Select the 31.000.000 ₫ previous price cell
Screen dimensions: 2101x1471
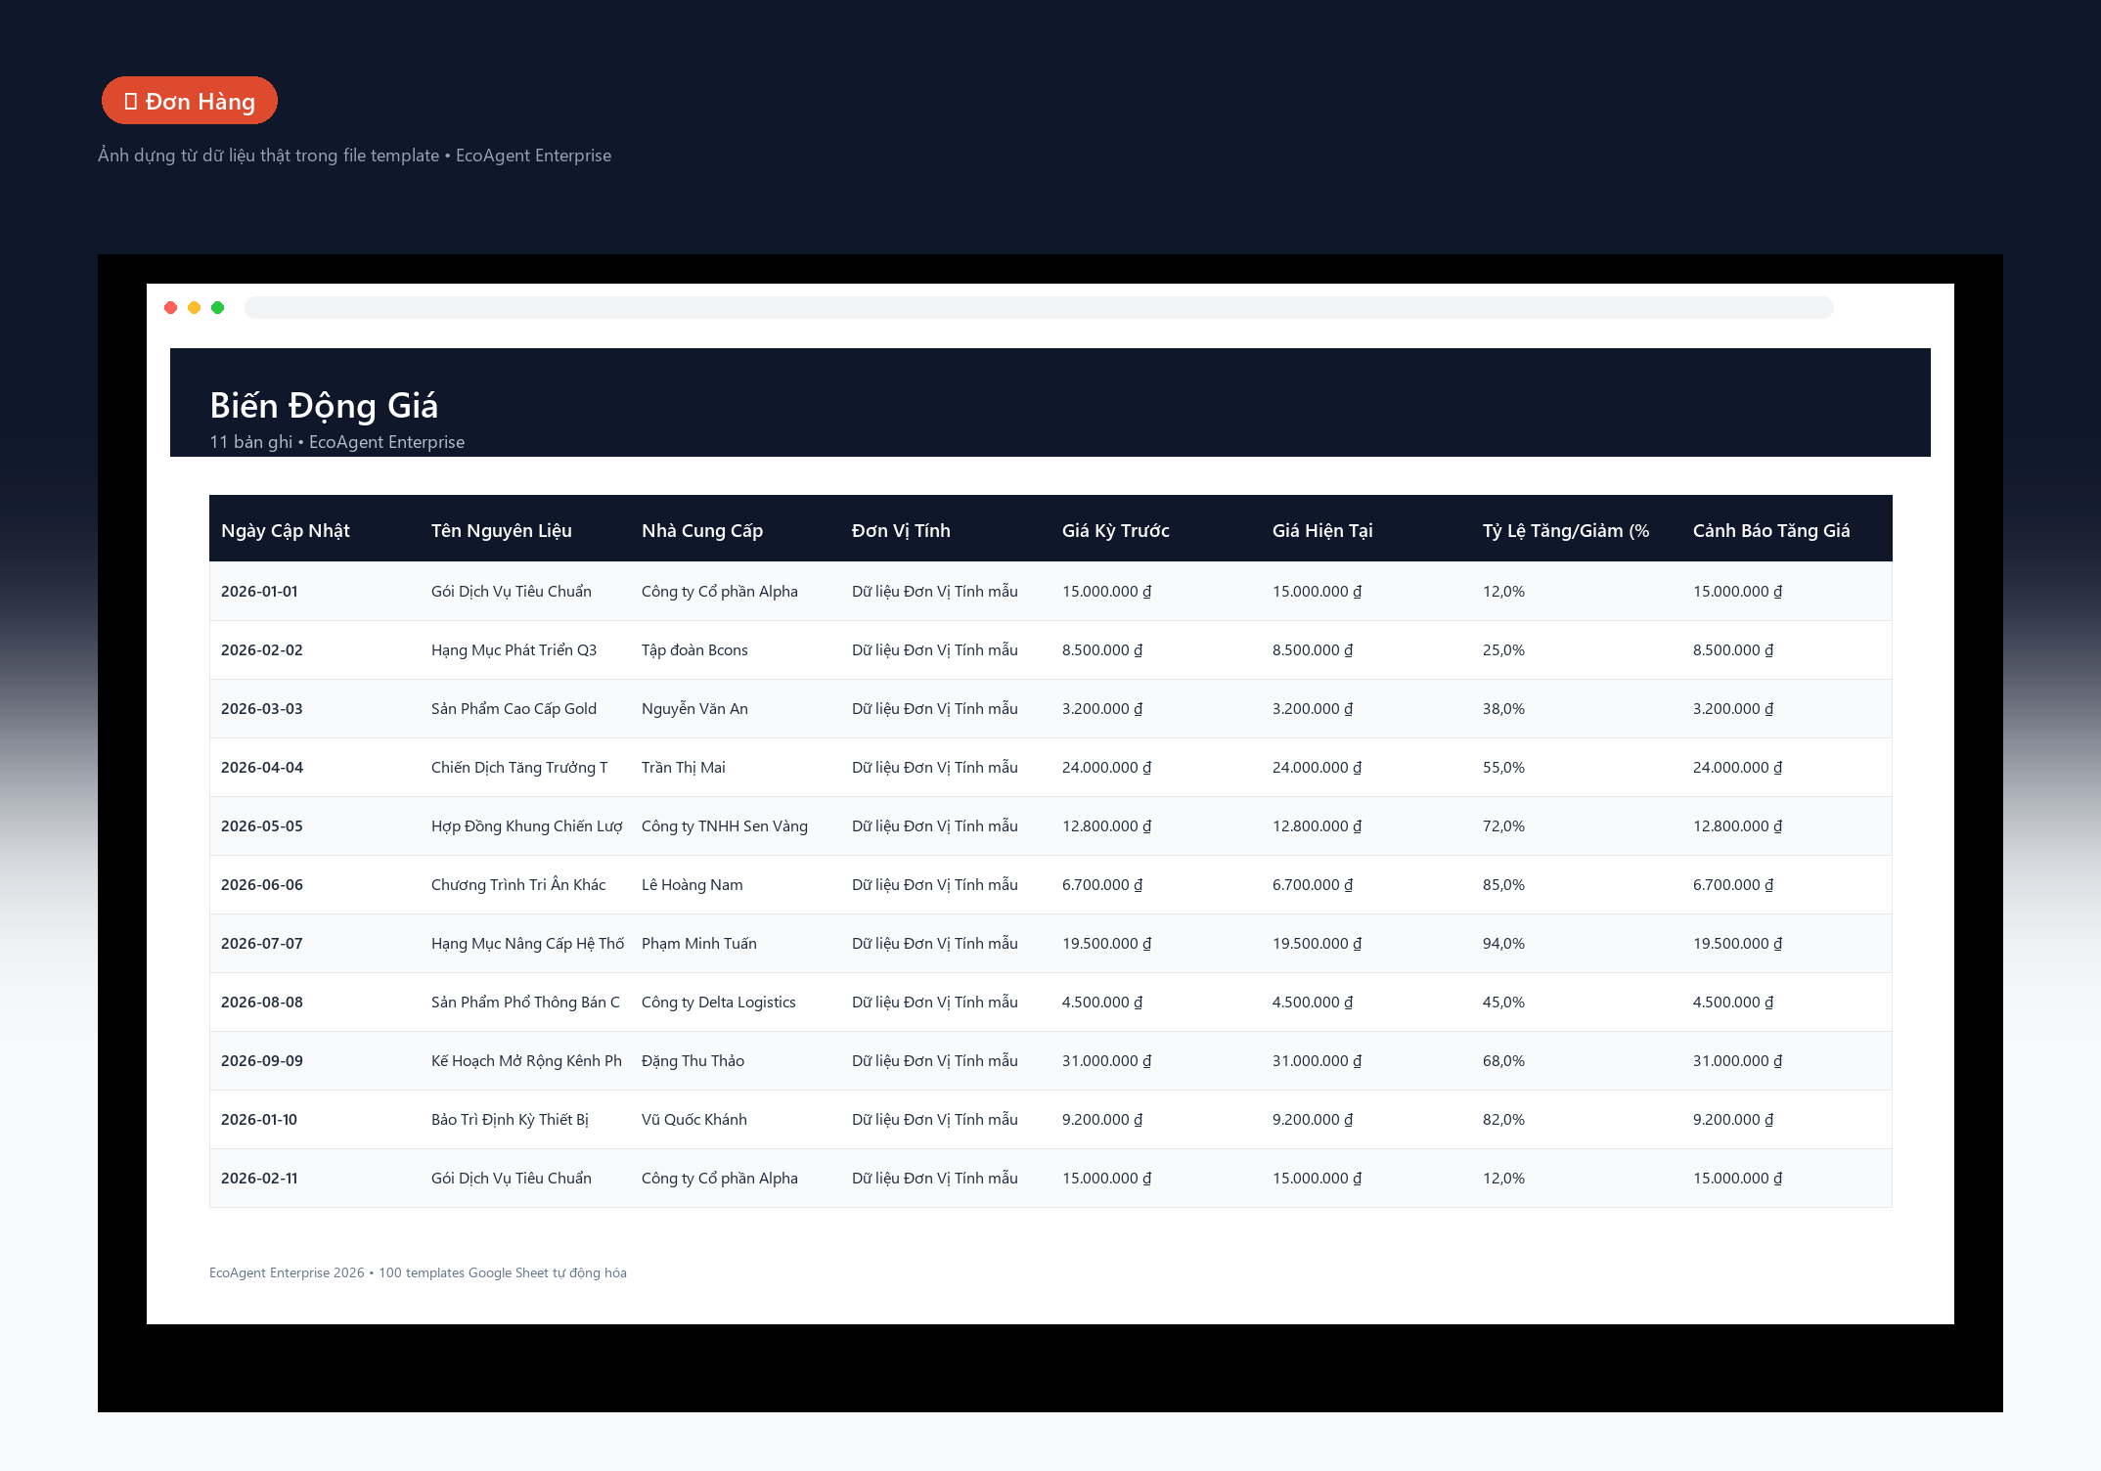1107,1061
